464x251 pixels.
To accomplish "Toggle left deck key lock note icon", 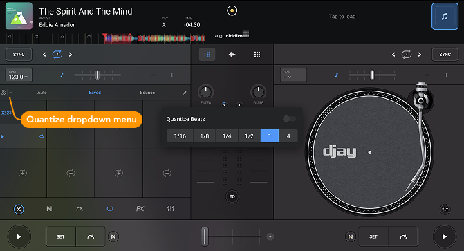I will pyautogui.click(x=62, y=75).
